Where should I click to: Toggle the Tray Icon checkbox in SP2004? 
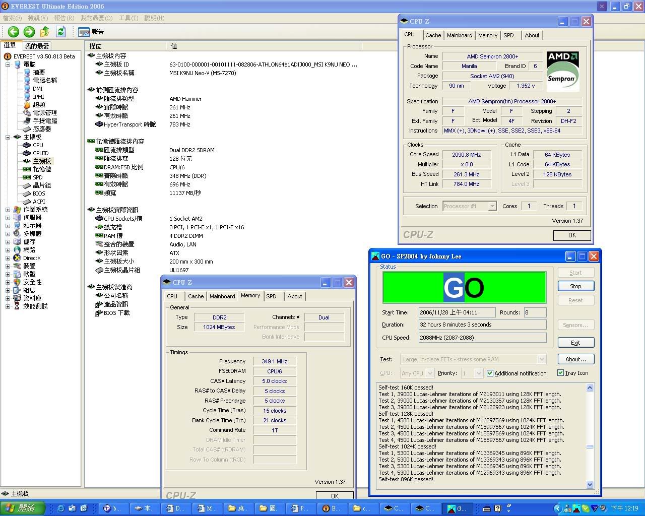pyautogui.click(x=560, y=373)
